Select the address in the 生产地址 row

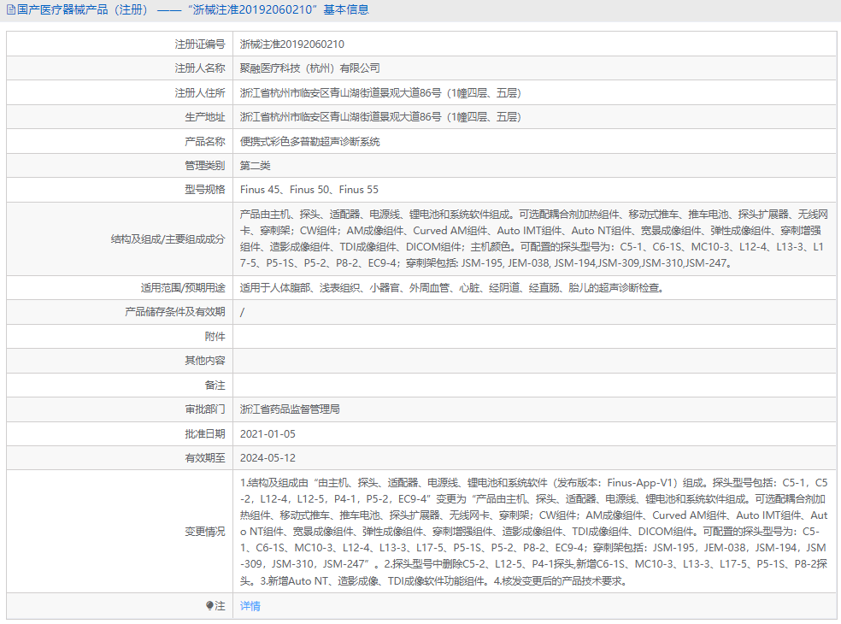coord(380,117)
